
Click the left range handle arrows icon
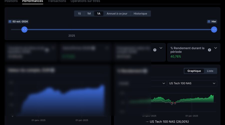(24, 29)
